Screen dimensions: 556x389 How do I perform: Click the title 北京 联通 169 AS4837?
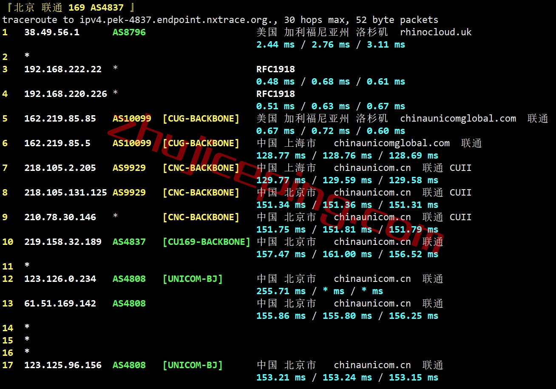(x=68, y=8)
